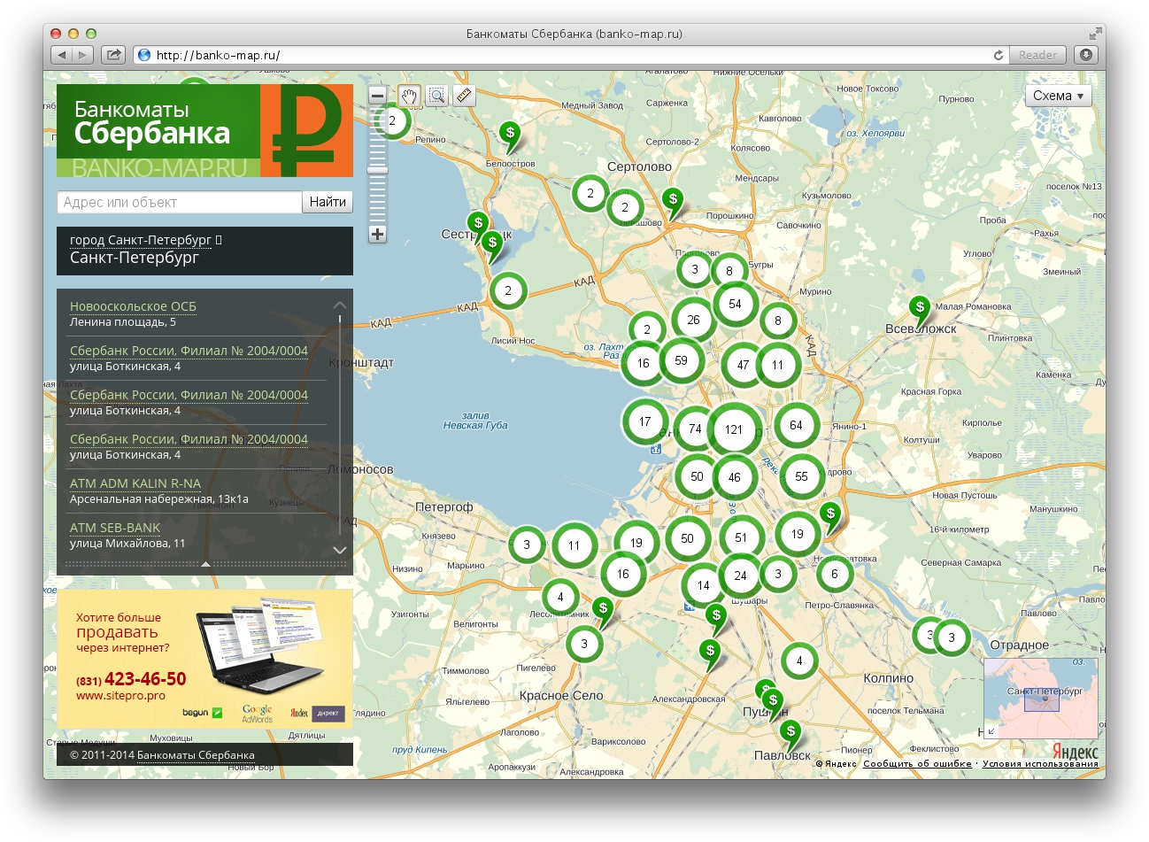This screenshot has width=1149, height=842.
Task: Go back with browser back button
Action: coord(61,55)
